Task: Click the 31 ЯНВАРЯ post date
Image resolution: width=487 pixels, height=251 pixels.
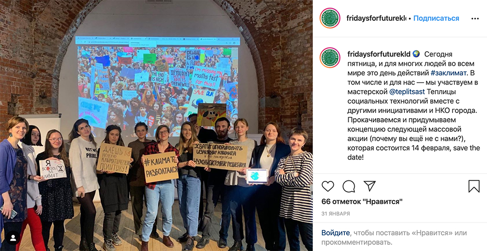Action: click(x=336, y=214)
